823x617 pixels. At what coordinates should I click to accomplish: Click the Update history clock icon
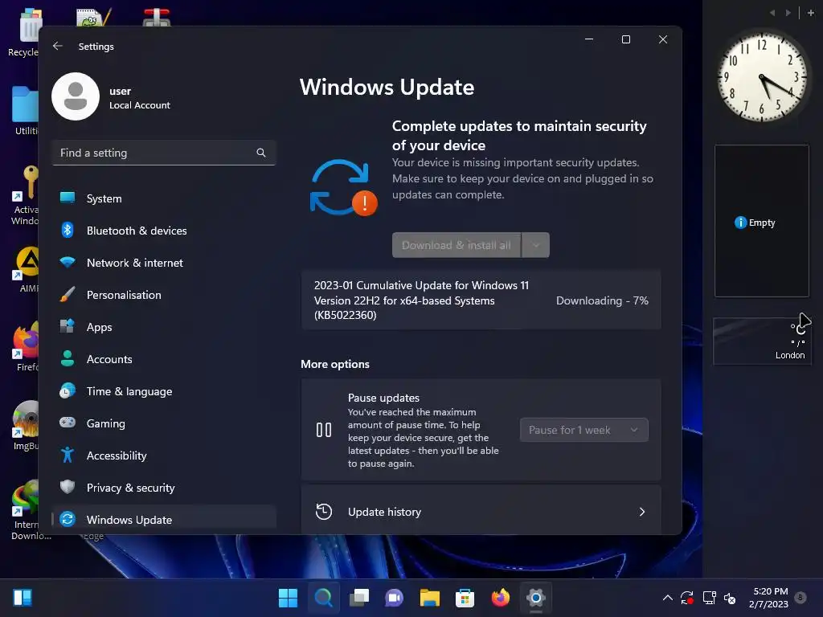[x=324, y=512]
